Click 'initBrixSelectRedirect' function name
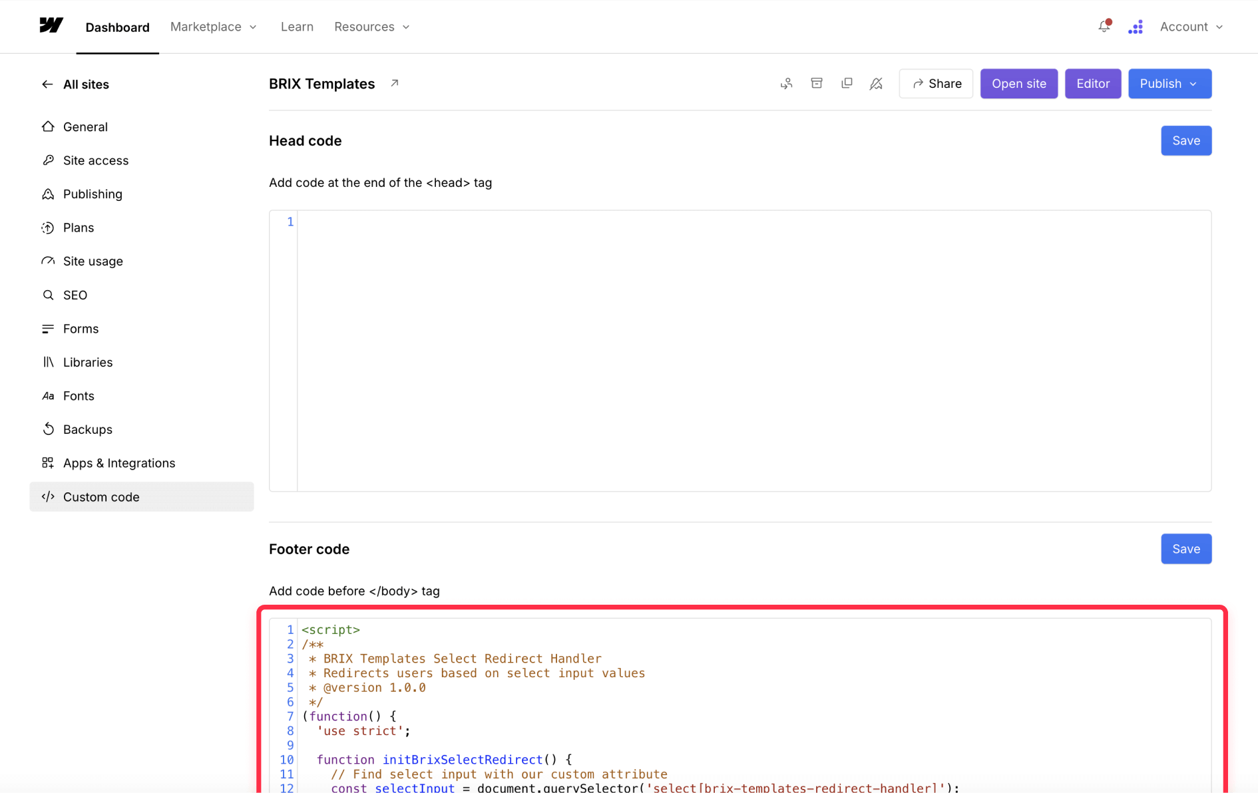The width and height of the screenshot is (1258, 793). 463,760
